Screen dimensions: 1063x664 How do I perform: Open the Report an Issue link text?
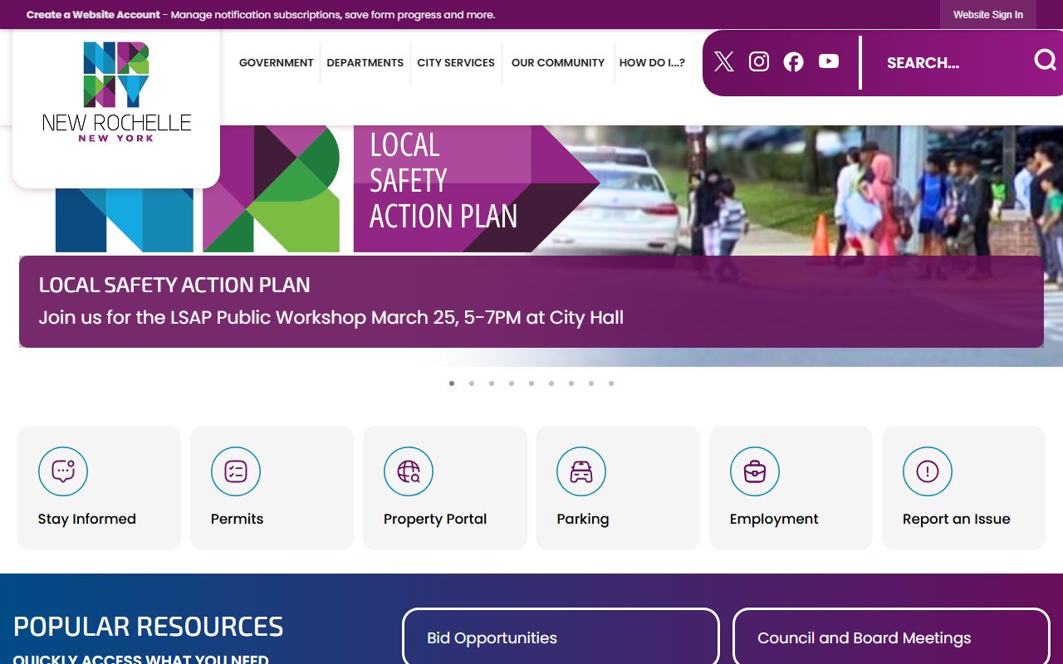click(x=957, y=519)
